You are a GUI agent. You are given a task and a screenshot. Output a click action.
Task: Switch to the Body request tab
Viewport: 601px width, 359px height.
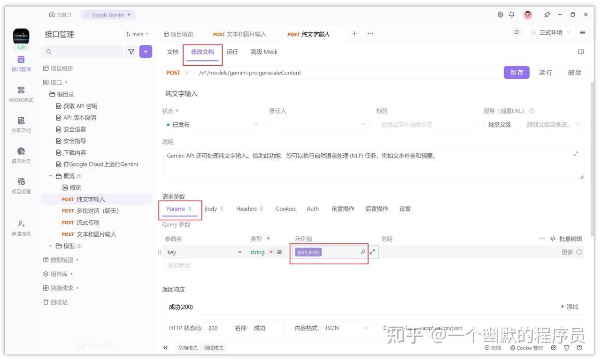(210, 209)
